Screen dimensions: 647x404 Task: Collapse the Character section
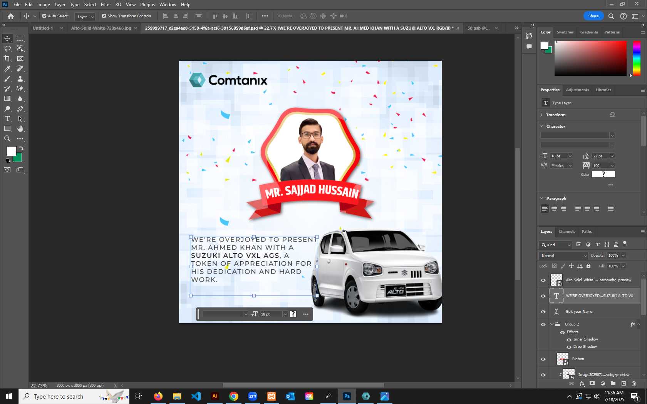click(541, 126)
